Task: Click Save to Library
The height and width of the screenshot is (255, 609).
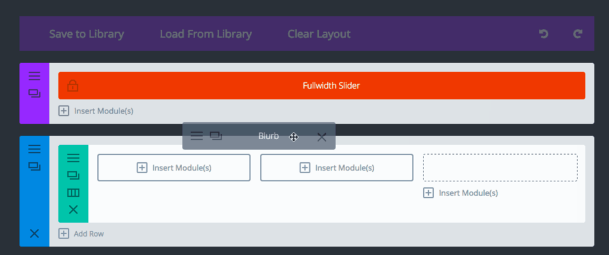Action: pyautogui.click(x=87, y=34)
